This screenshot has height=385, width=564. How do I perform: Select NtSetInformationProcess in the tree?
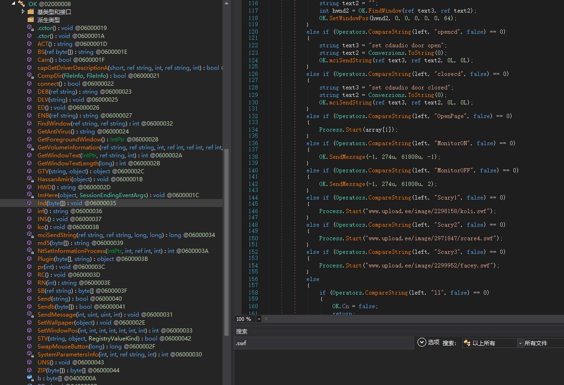(x=123, y=251)
